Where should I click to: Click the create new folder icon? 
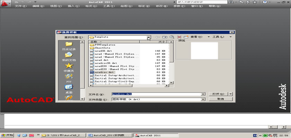[x=186, y=37]
